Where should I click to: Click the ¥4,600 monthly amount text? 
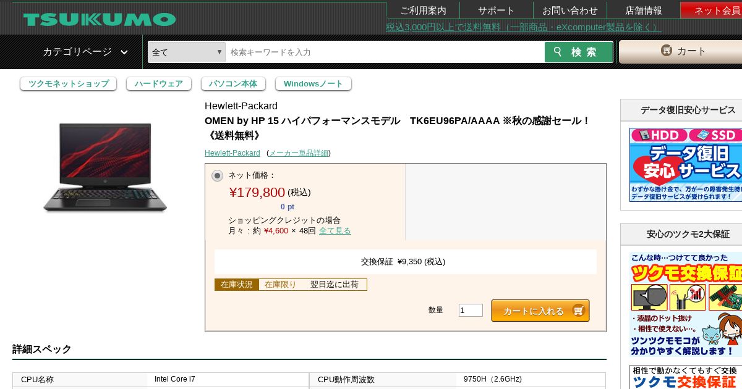pyautogui.click(x=276, y=230)
